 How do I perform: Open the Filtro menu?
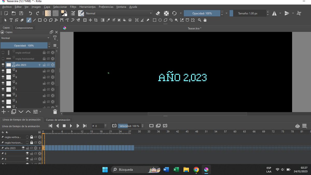coord(73,7)
